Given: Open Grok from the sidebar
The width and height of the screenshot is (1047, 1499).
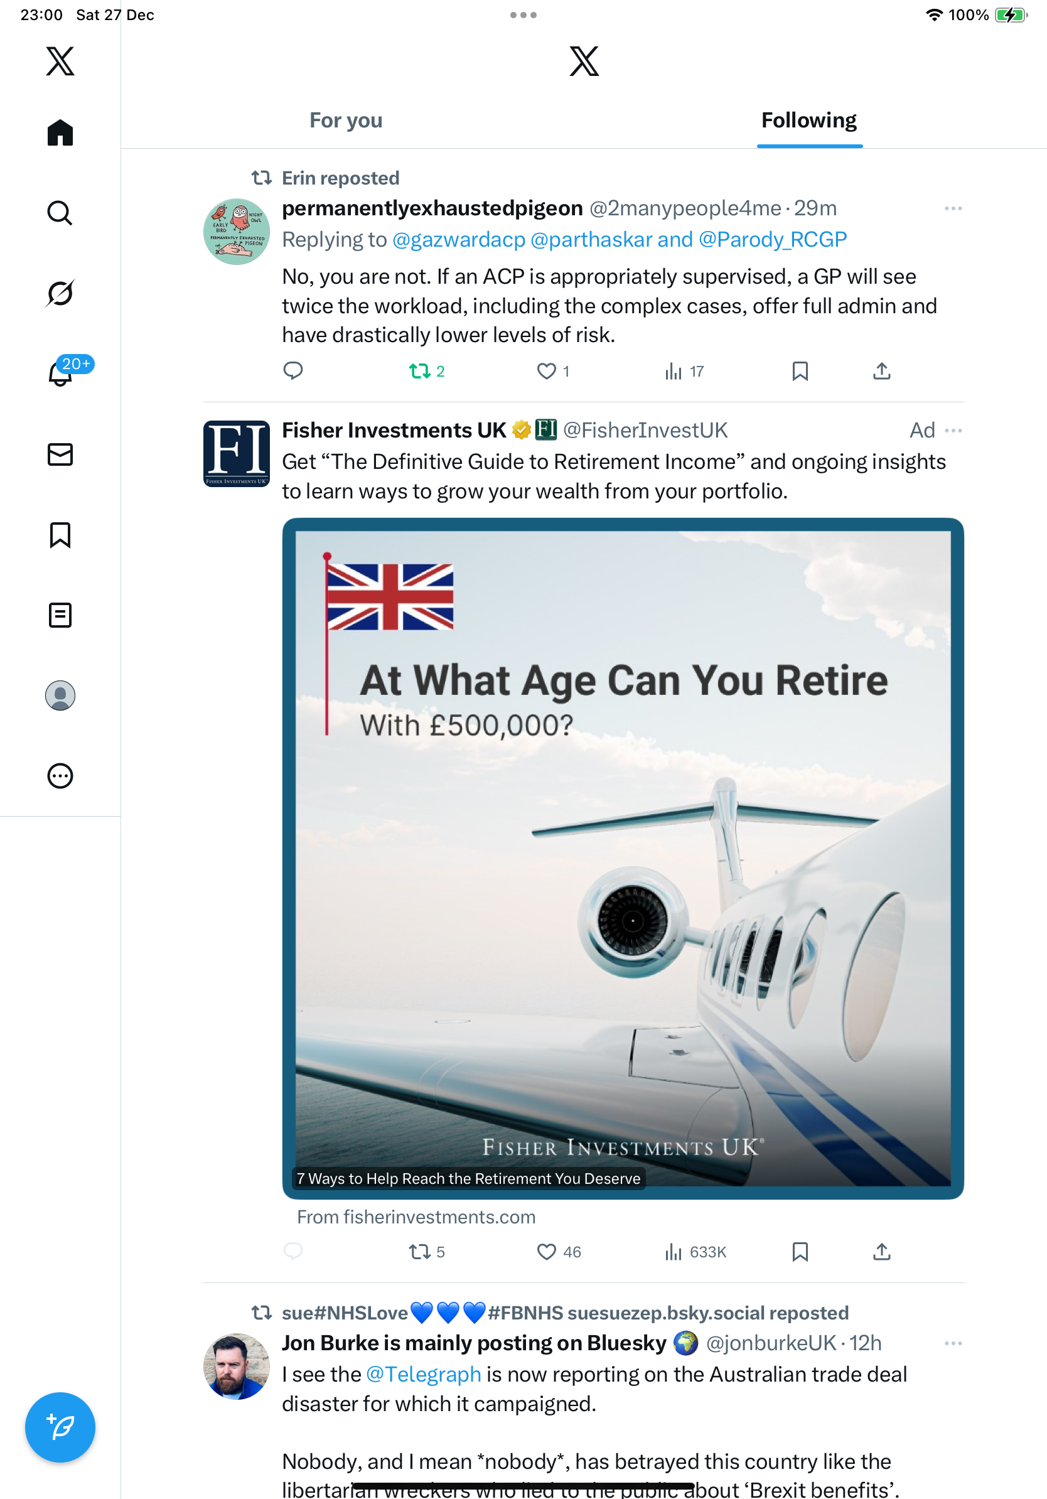Looking at the screenshot, I should (x=60, y=293).
